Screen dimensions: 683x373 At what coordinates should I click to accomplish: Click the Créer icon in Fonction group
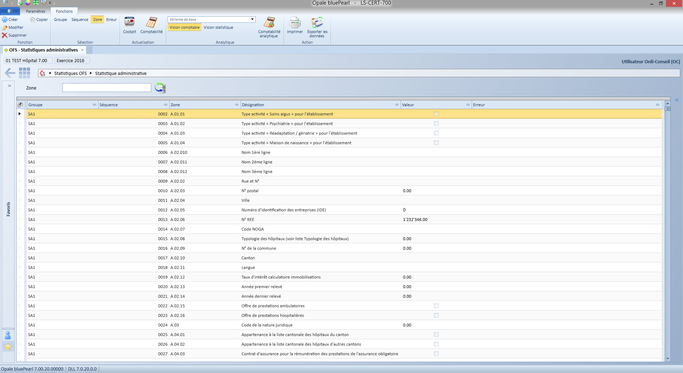click(x=5, y=20)
